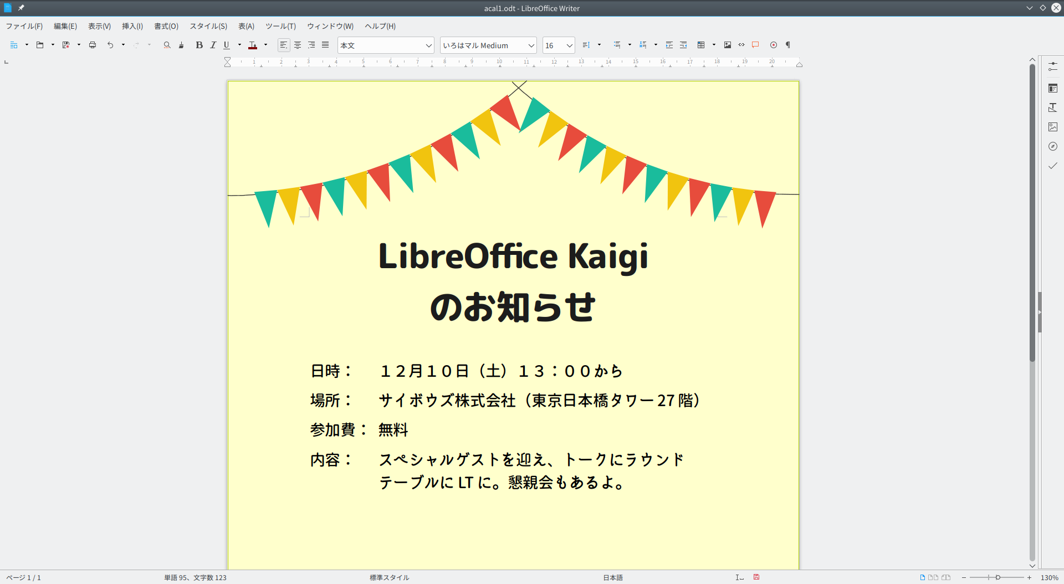Click the unordered list icon
Screen dimensions: 1064x584
tap(617, 45)
